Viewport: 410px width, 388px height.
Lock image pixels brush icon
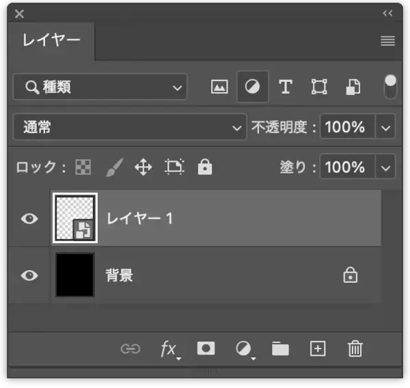pyautogui.click(x=114, y=167)
